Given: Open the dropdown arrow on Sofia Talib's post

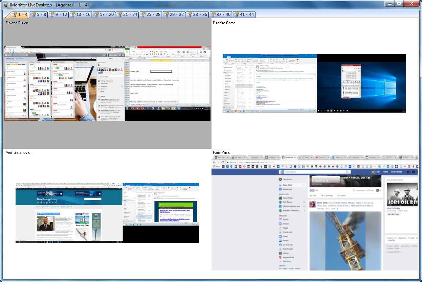Looking at the screenshot, I should point(381,202).
